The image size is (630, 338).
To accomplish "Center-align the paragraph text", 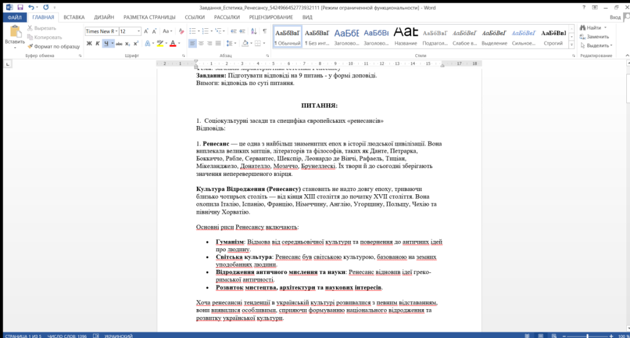I will click(x=201, y=43).
